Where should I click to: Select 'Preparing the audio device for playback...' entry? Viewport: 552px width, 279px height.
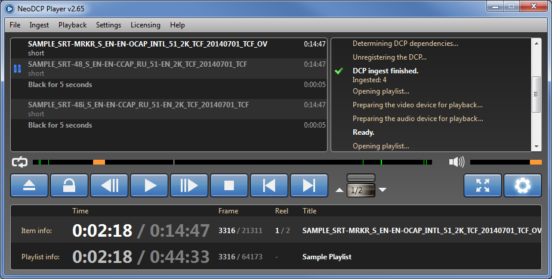(418, 119)
